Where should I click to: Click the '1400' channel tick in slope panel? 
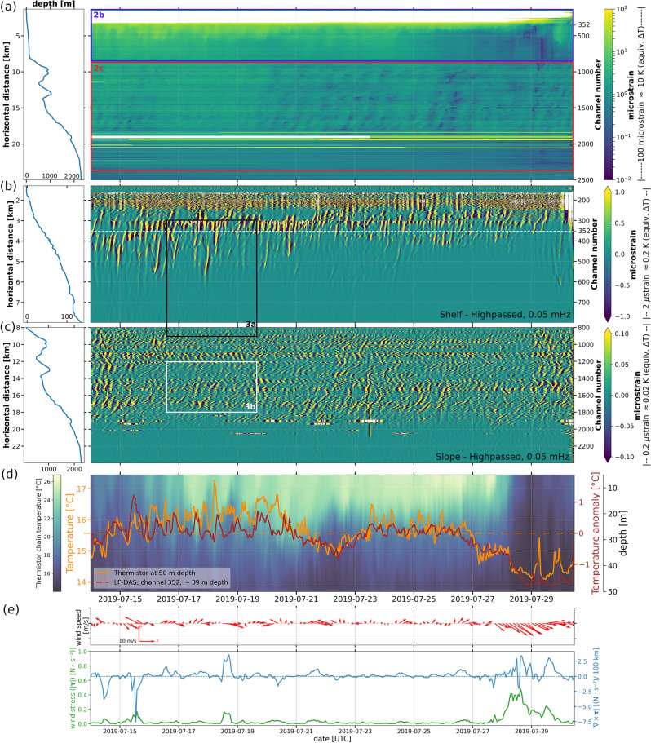(x=585, y=378)
